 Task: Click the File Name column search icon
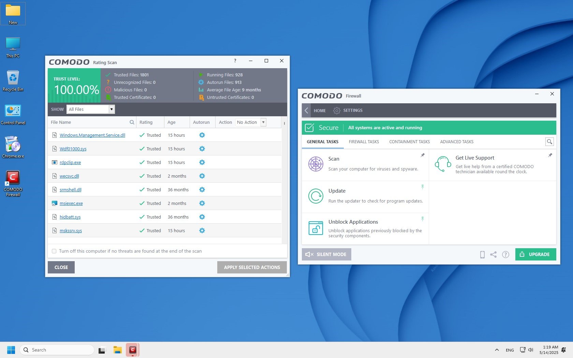[x=132, y=122]
